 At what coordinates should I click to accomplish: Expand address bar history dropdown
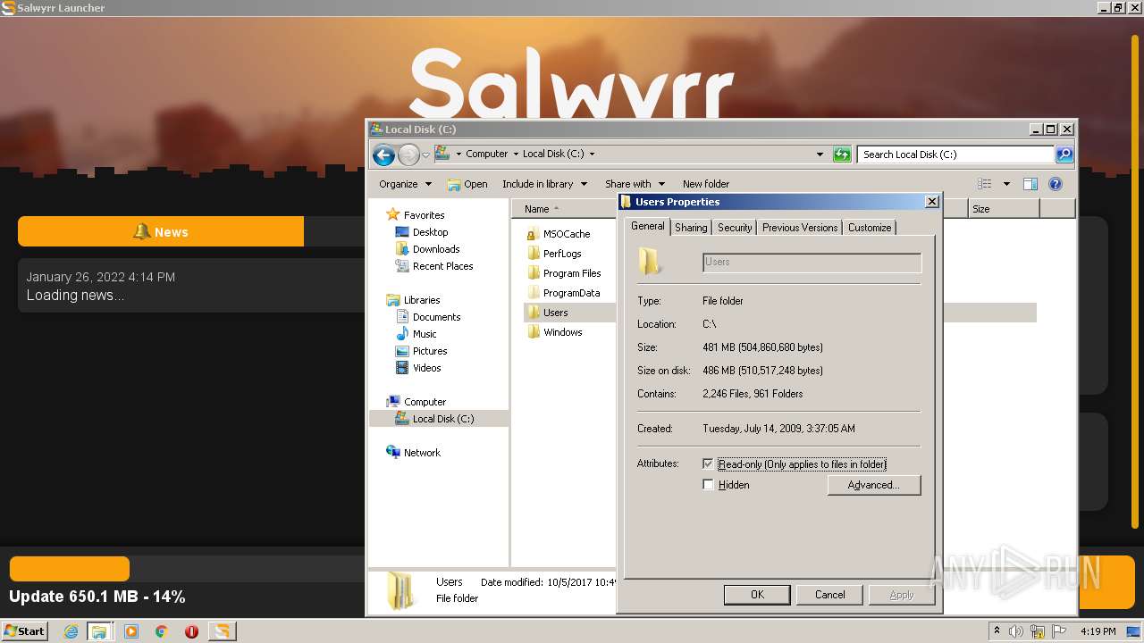click(x=820, y=154)
